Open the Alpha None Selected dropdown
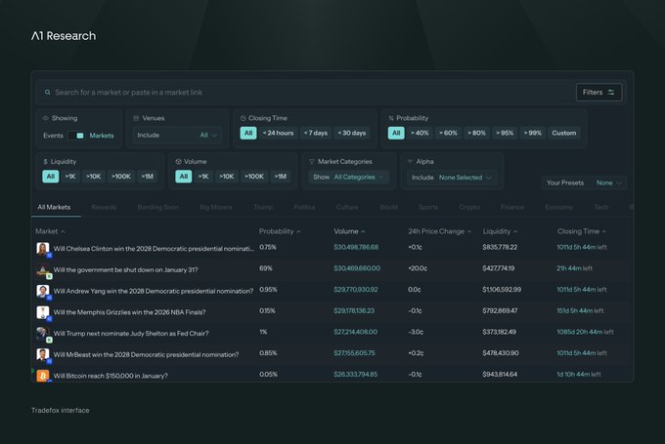The height and width of the screenshot is (444, 665). point(453,178)
